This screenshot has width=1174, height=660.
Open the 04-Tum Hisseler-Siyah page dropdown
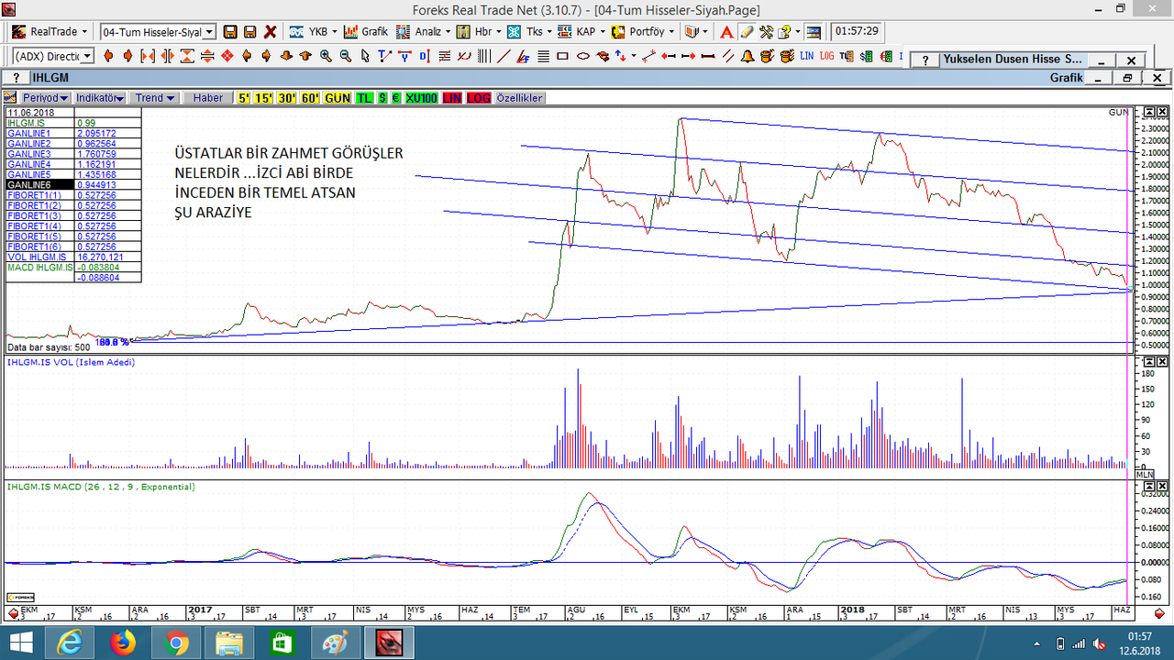[x=208, y=32]
